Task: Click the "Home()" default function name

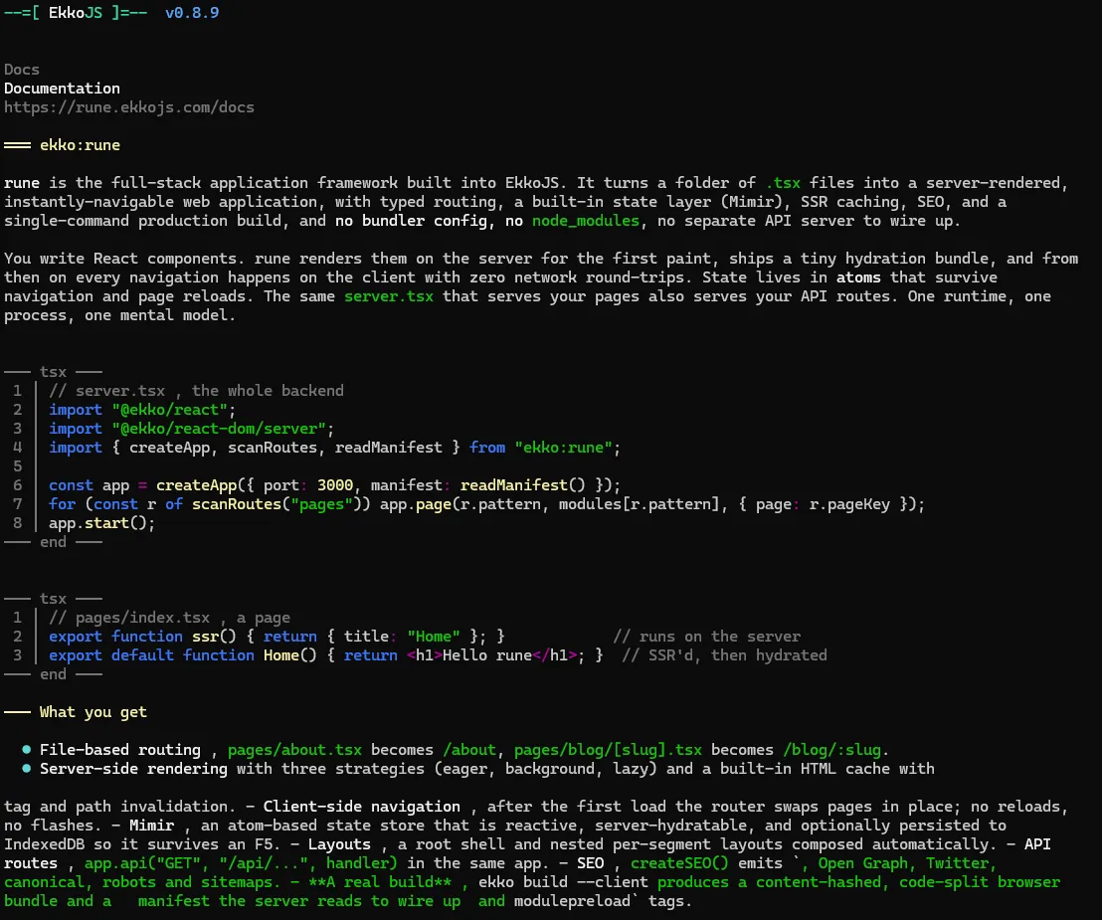Action: pyautogui.click(x=290, y=655)
